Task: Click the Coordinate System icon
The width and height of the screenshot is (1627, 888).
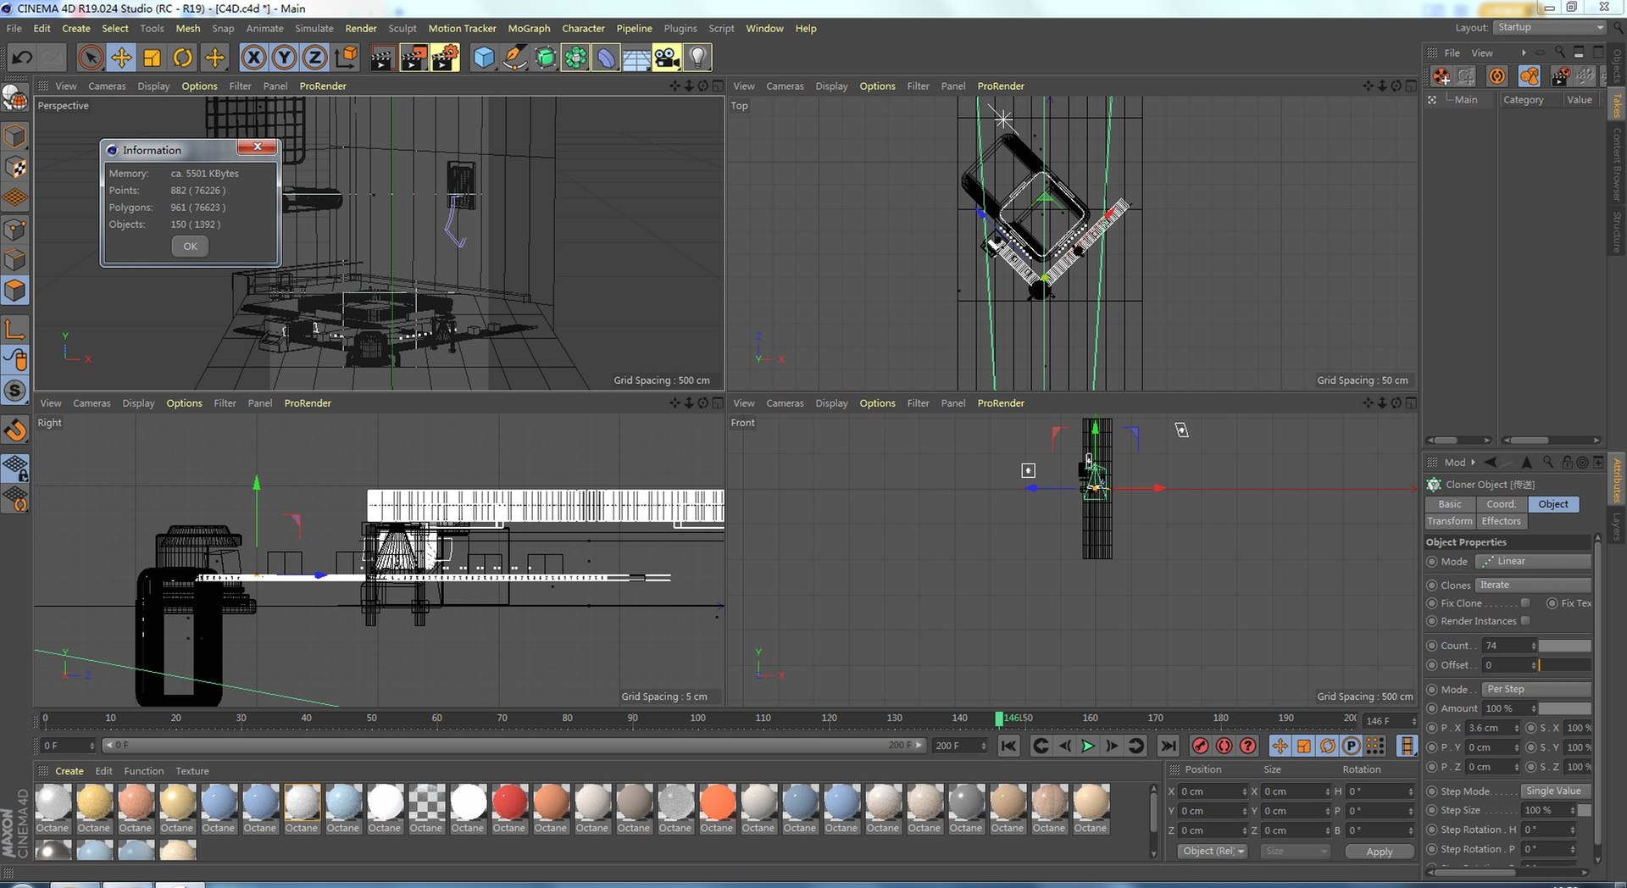Action: tap(346, 58)
